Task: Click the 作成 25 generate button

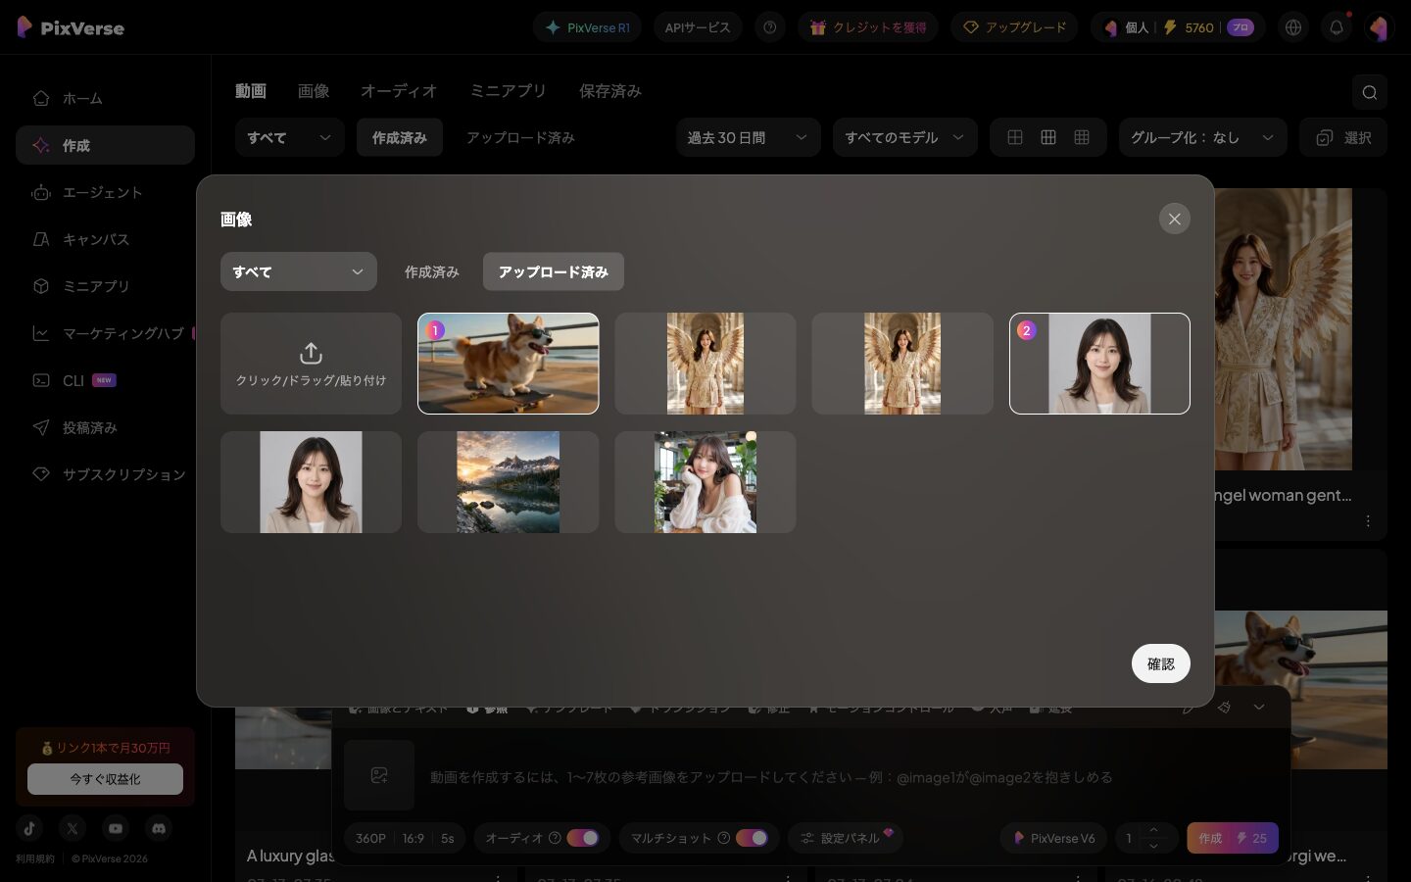Action: (1233, 838)
